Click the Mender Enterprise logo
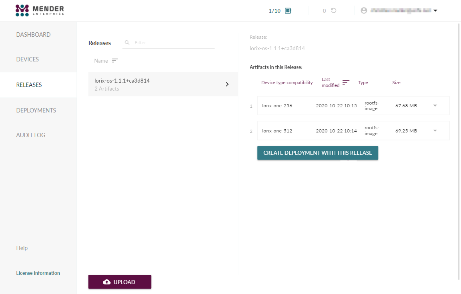This screenshot has height=294, width=461. [x=40, y=10]
